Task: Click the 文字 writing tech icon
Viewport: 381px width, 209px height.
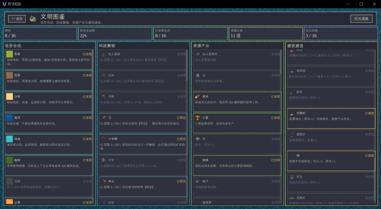Action: (x=103, y=160)
